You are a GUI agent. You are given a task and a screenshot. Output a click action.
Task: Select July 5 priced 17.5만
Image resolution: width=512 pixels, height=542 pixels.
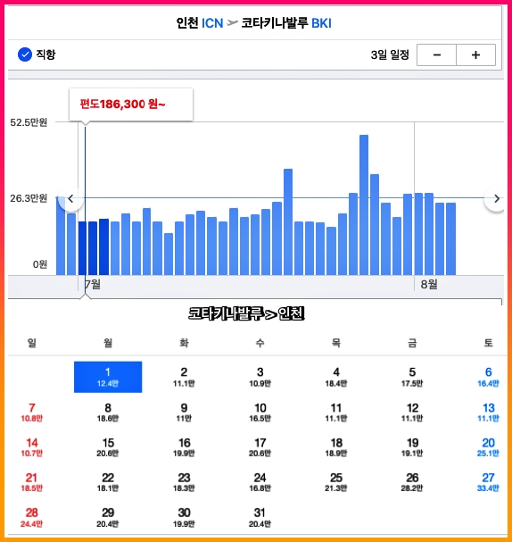[x=412, y=377]
